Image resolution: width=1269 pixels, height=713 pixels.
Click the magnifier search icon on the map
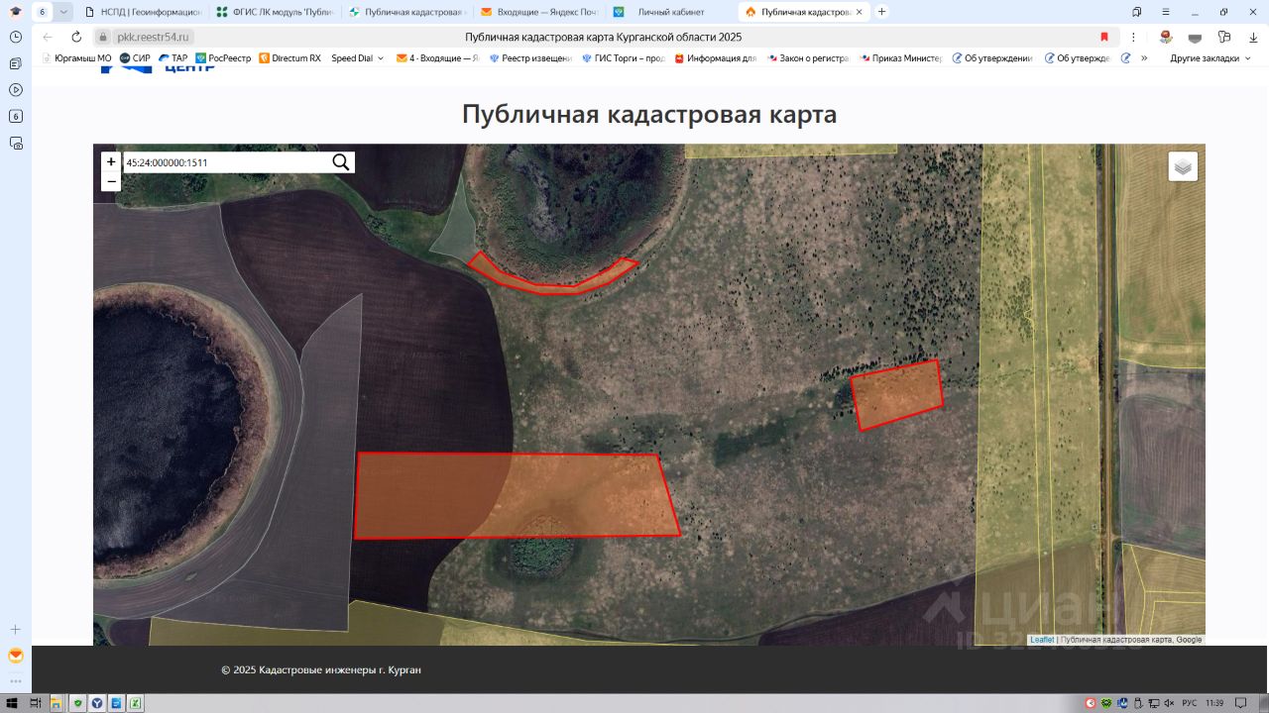click(341, 162)
